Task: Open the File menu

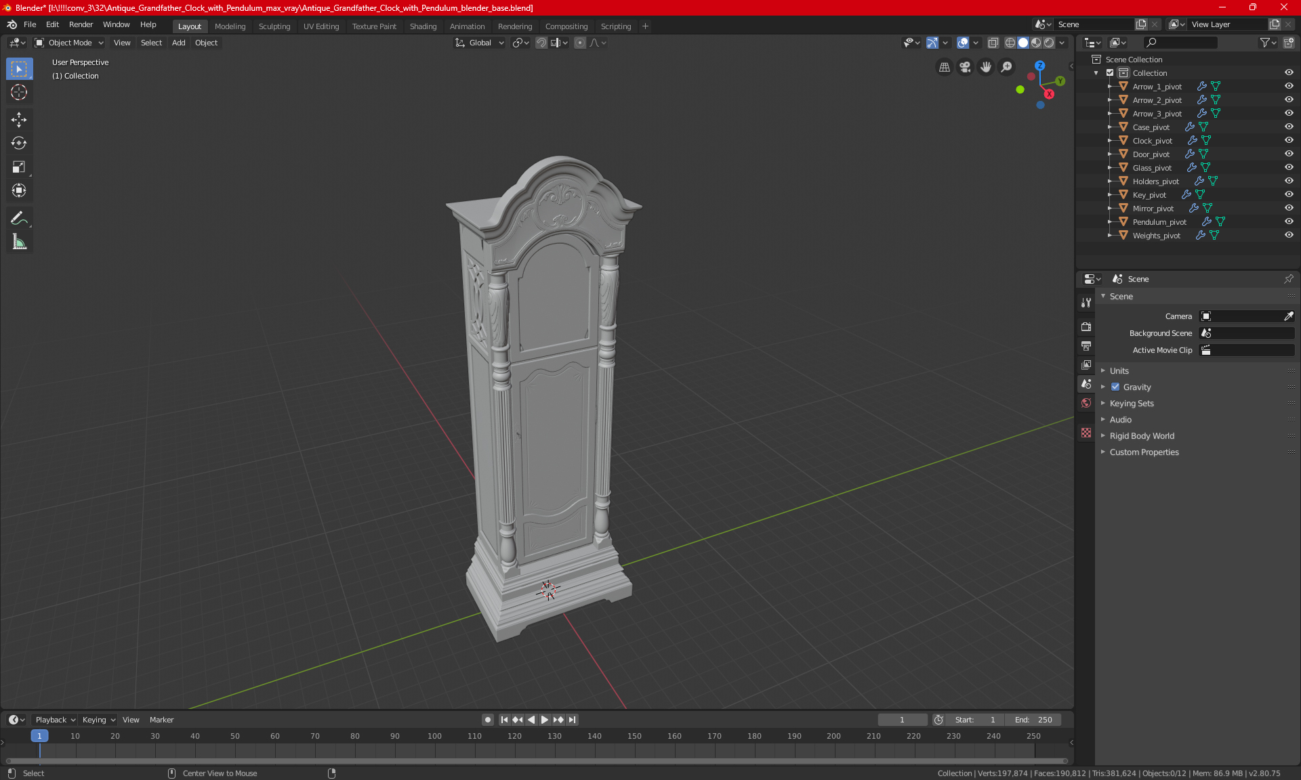Action: pyautogui.click(x=30, y=24)
